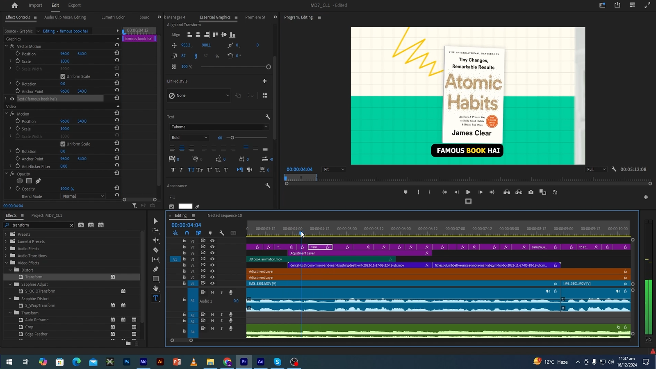The width and height of the screenshot is (656, 369).
Task: Reset Vector Motion Position parameter
Action: (x=117, y=53)
